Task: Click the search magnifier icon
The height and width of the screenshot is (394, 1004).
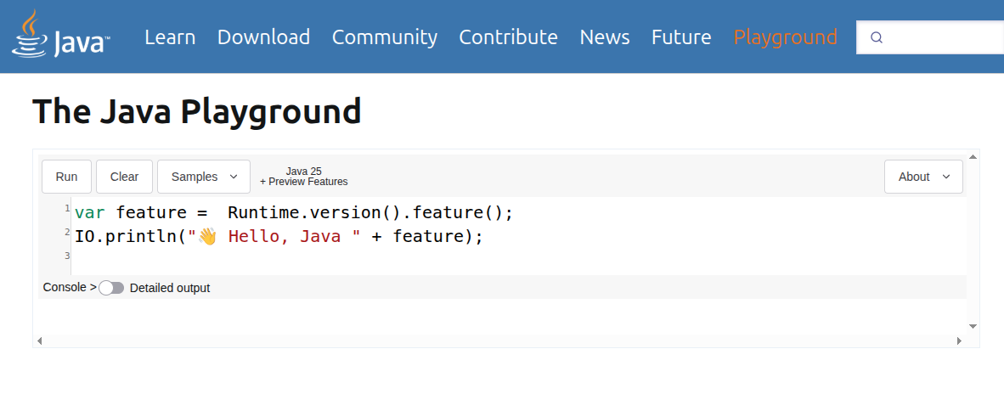Action: point(877,37)
